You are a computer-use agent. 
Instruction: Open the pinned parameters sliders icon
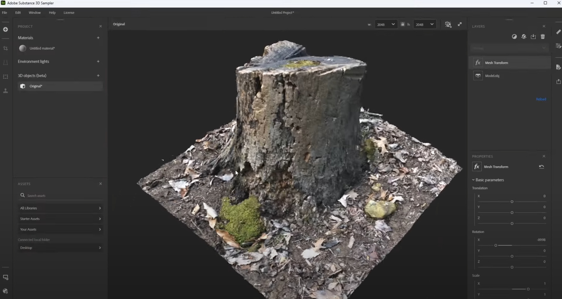[558, 46]
